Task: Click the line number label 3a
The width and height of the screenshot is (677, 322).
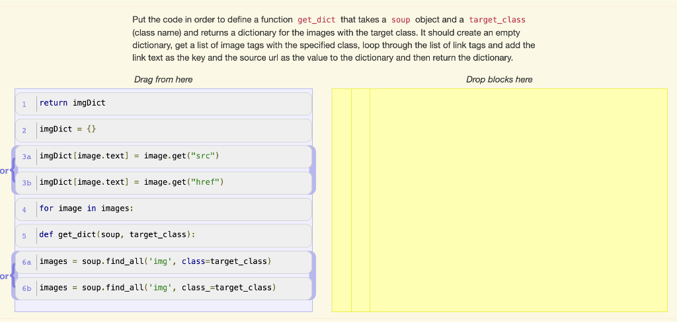Action: tap(26, 157)
